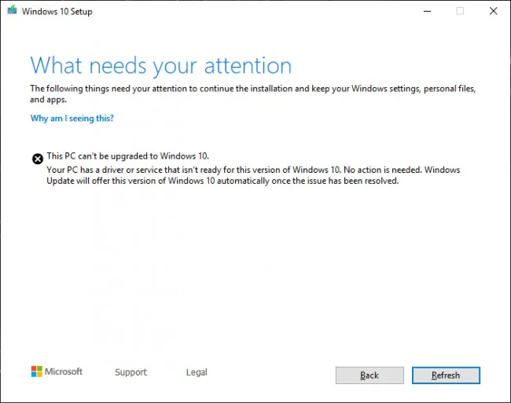Minimize the Windows 10 Setup window

coord(427,11)
